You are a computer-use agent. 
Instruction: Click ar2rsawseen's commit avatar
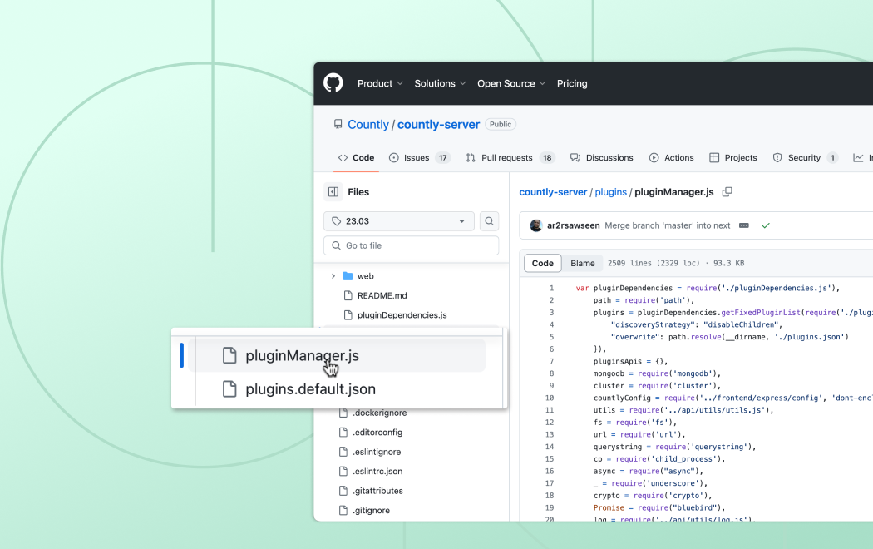[536, 225]
